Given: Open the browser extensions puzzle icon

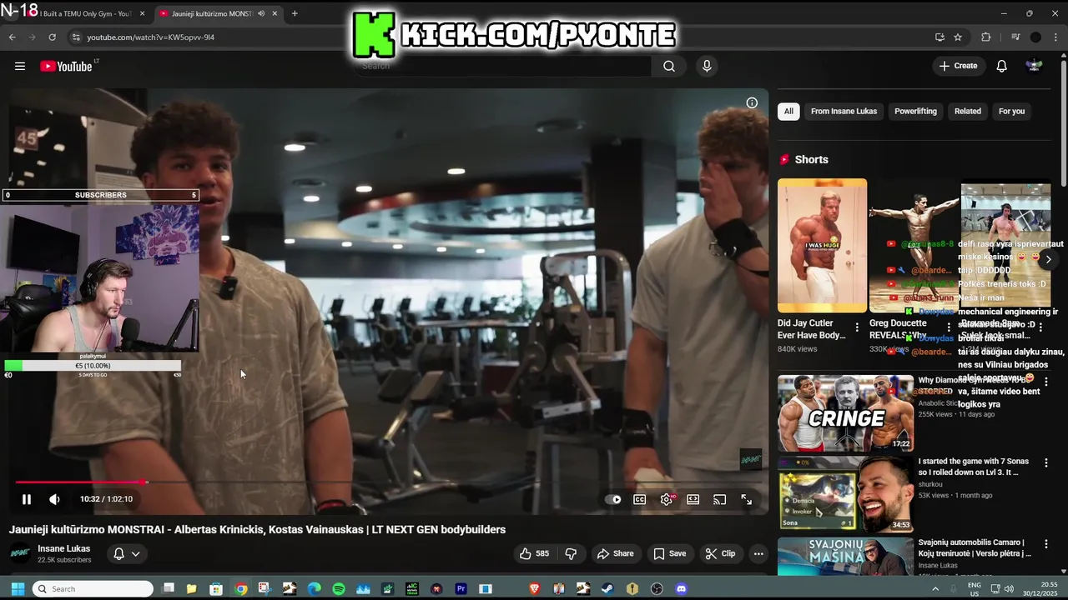Looking at the screenshot, I should pyautogui.click(x=985, y=37).
